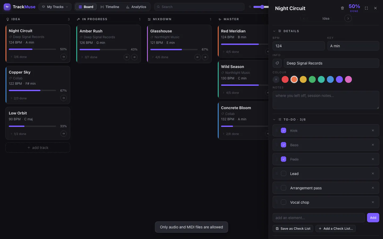This screenshot has height=239, width=383.
Task: Select the red colour swatch
Action: [x=285, y=79]
